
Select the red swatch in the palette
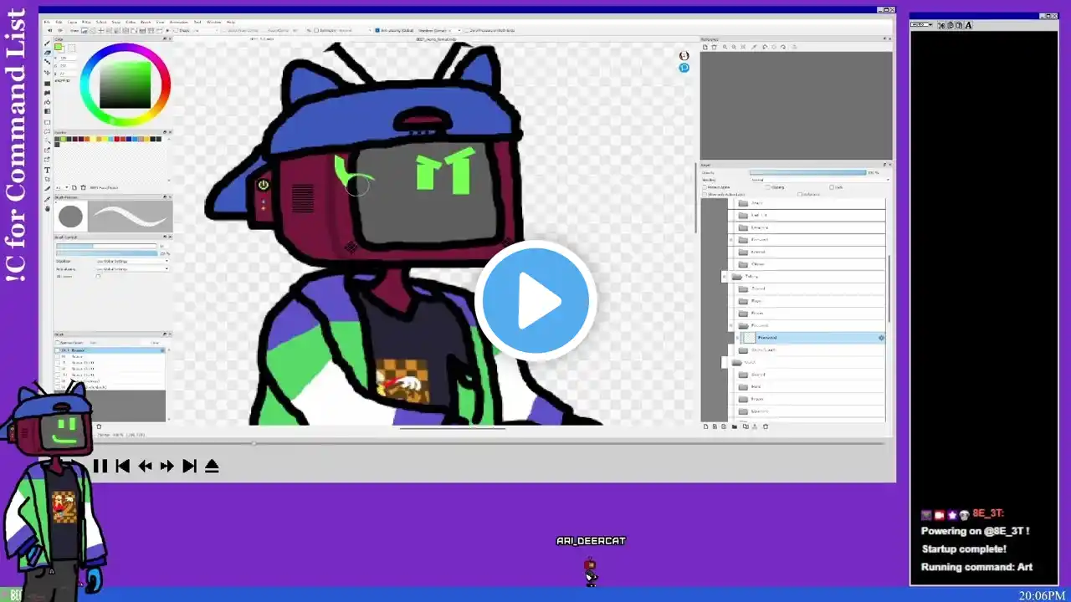pyautogui.click(x=115, y=139)
